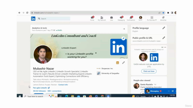Compose new message icon in Messaging bar
This screenshot has width=193, height=108.
(x=173, y=91)
